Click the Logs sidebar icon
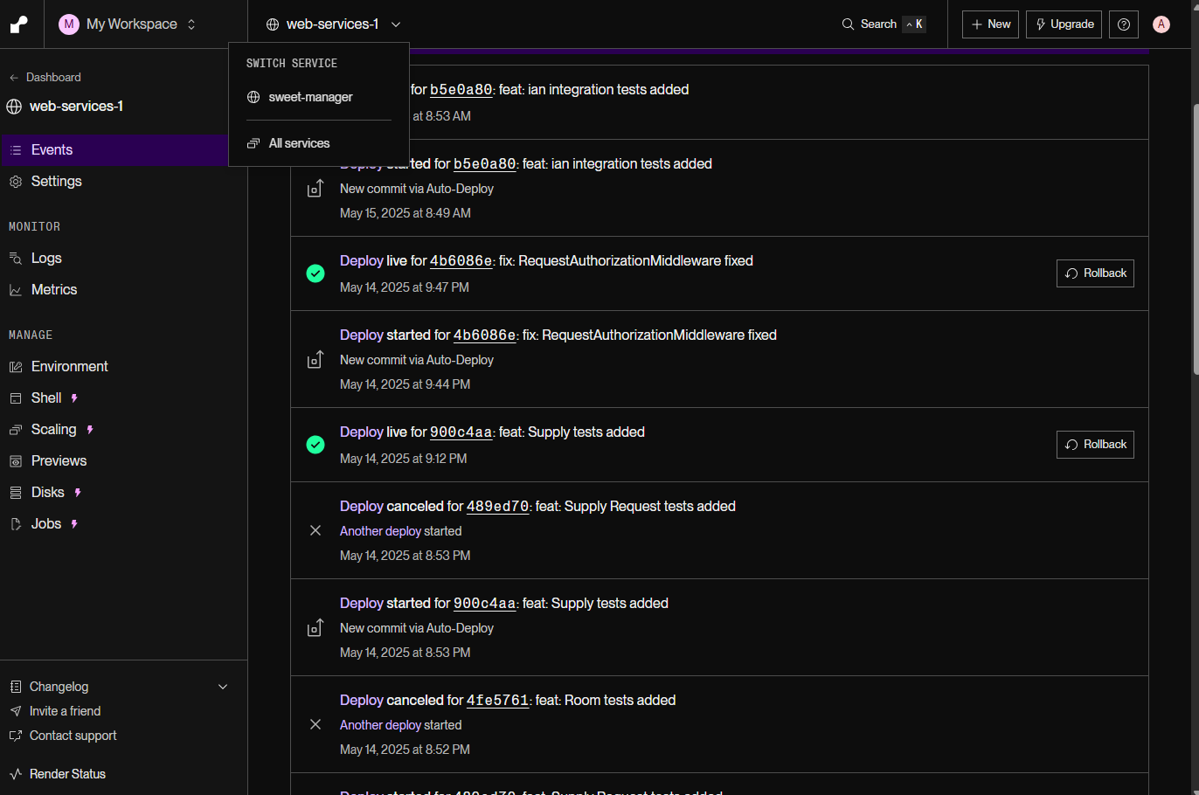 [15, 259]
